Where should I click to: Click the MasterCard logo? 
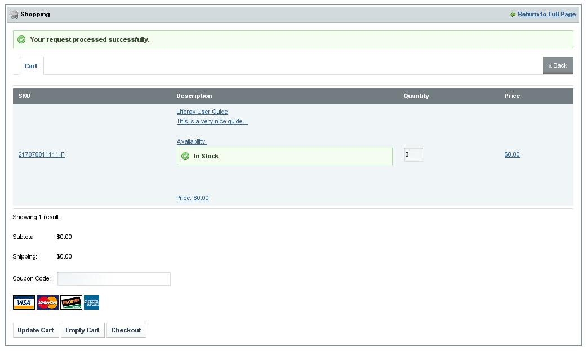pyautogui.click(x=48, y=303)
